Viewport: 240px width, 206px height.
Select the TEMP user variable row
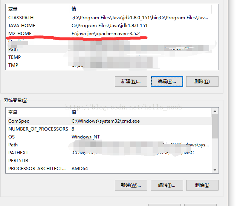click(x=110, y=57)
